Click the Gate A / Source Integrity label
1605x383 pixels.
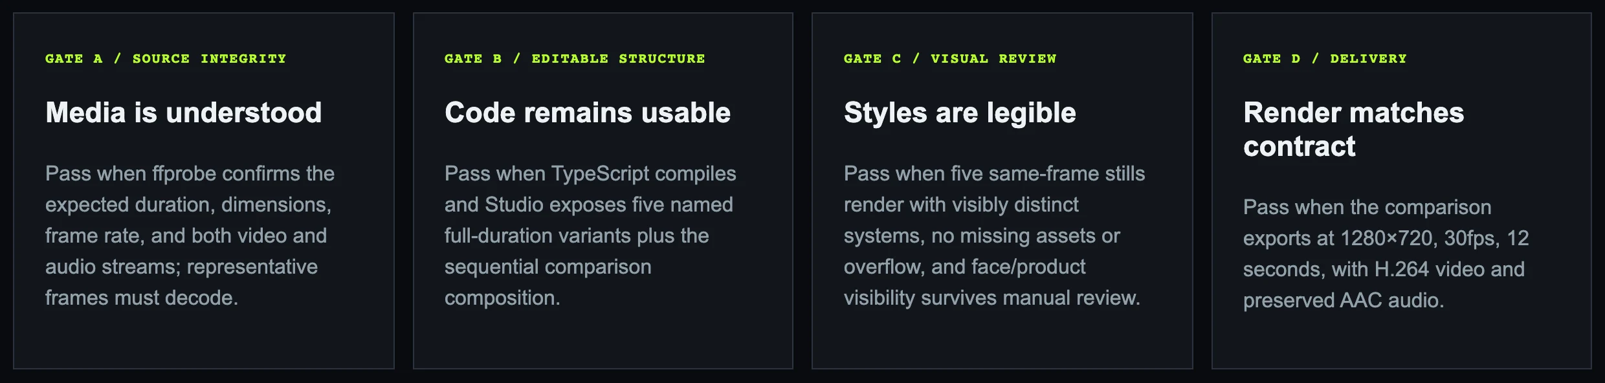(x=166, y=59)
